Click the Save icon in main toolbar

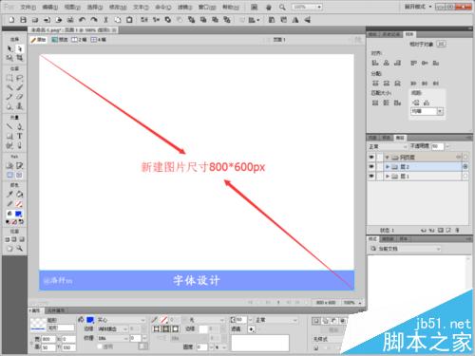(23, 20)
